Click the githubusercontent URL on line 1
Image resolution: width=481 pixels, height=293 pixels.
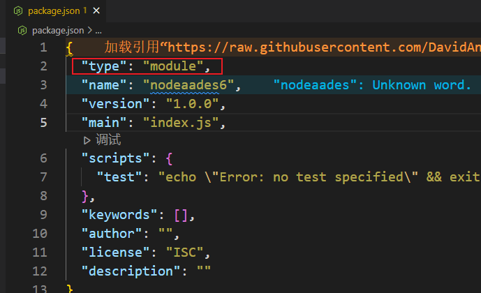[324, 47]
